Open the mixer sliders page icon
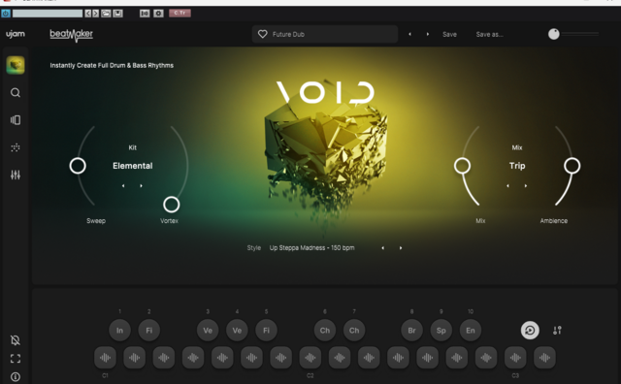Screen dimensions: 621x384 coord(16,175)
